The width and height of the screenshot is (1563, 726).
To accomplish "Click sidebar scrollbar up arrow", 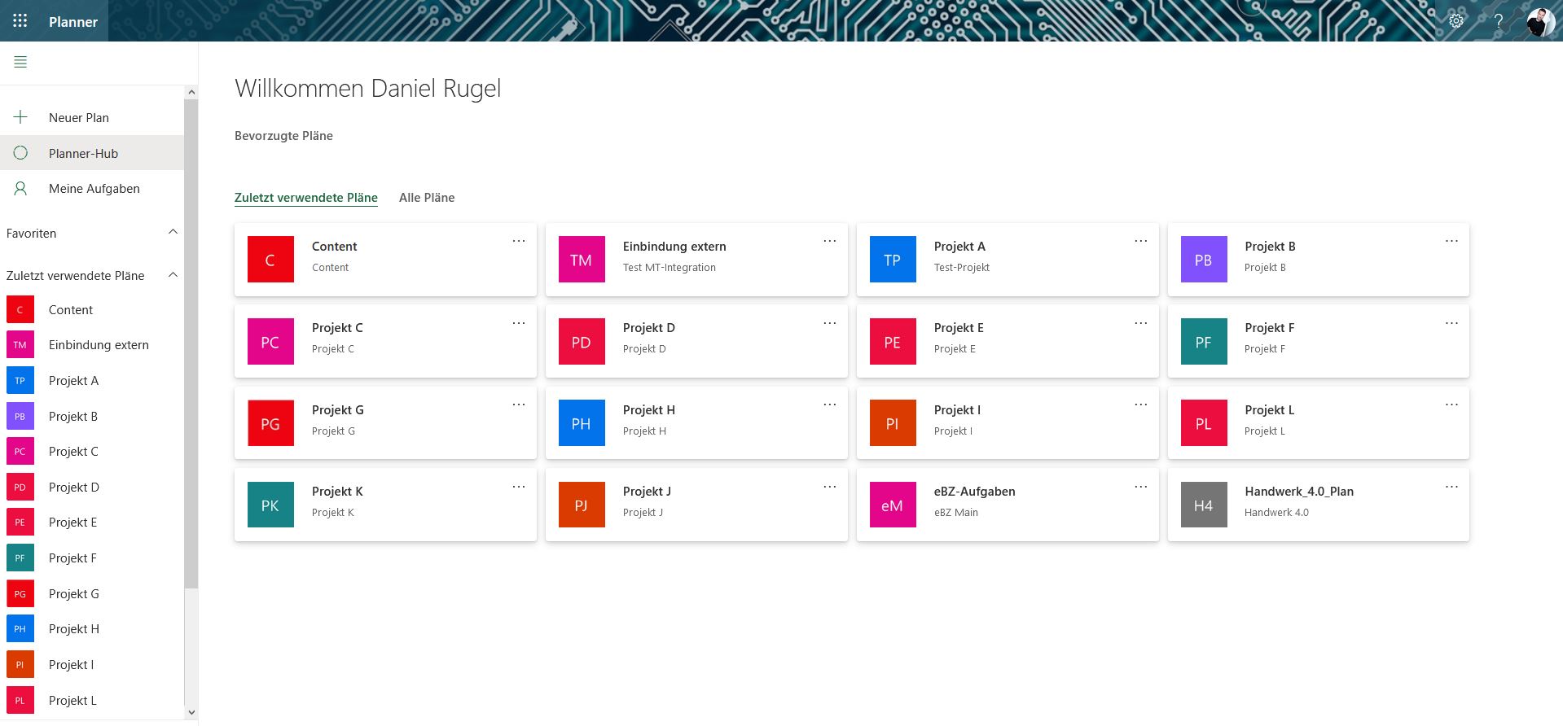I will (191, 92).
